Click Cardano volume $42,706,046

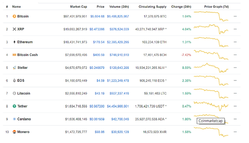tap(120, 119)
